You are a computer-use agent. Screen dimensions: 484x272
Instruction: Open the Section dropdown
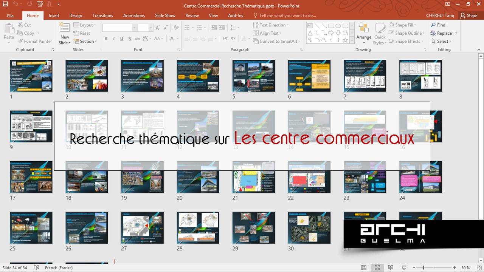click(x=85, y=42)
